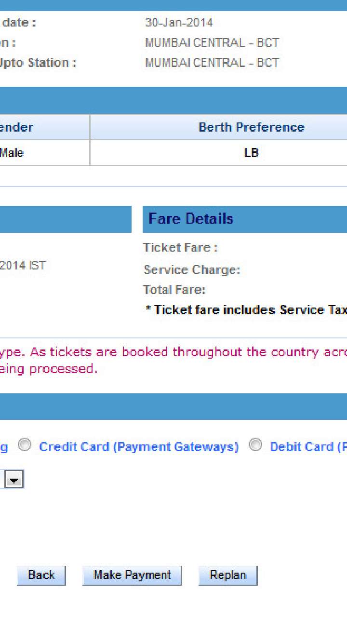The width and height of the screenshot is (347, 617).
Task: Click the Upto Station field label
Action: [38, 63]
